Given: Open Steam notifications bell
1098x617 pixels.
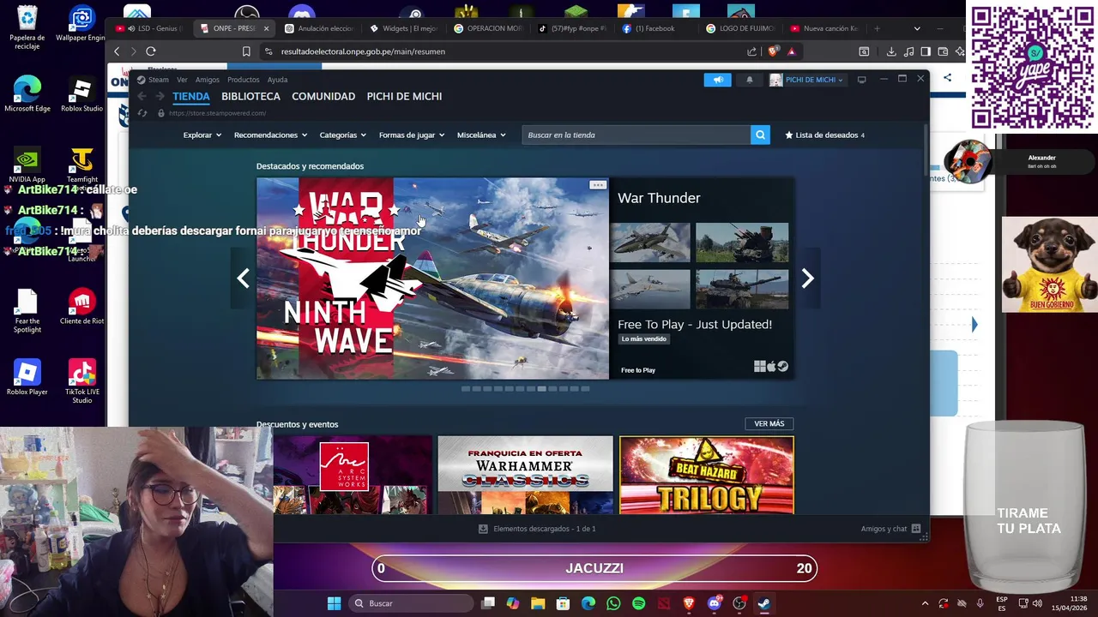Looking at the screenshot, I should click(749, 80).
